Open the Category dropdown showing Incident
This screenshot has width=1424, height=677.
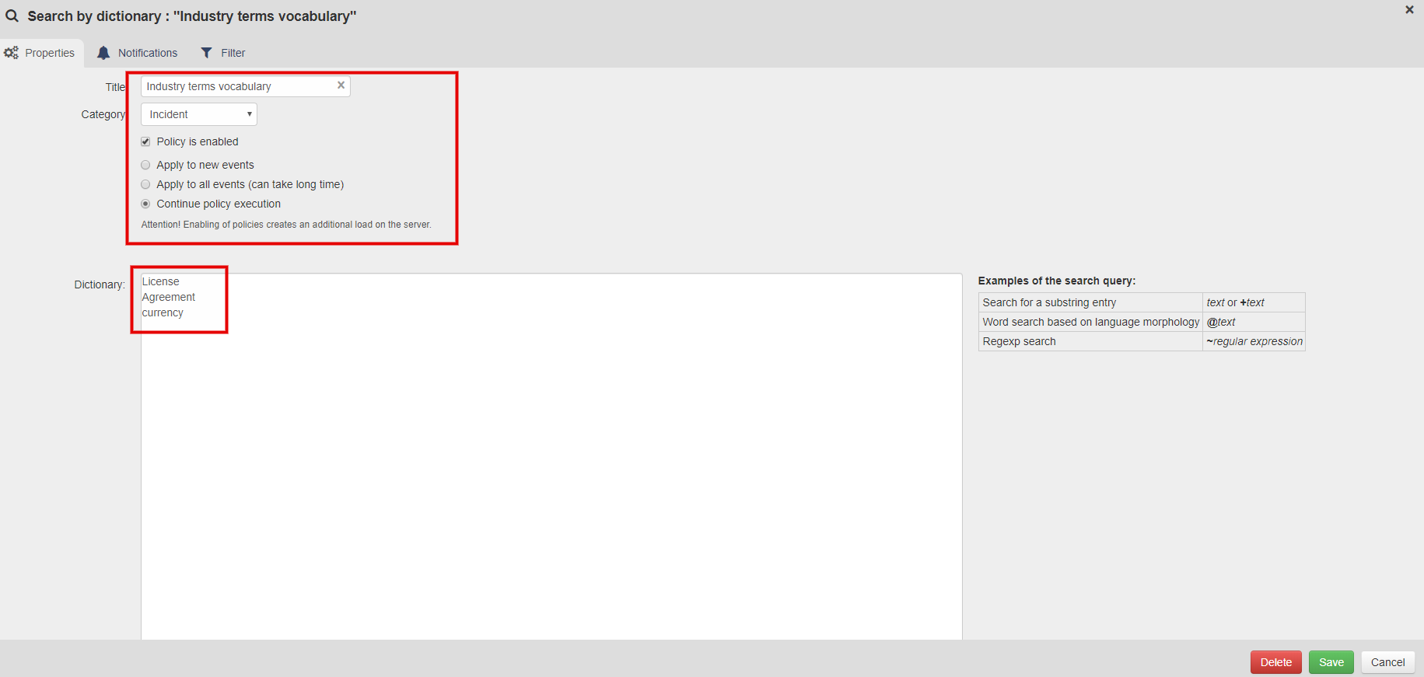coord(199,114)
